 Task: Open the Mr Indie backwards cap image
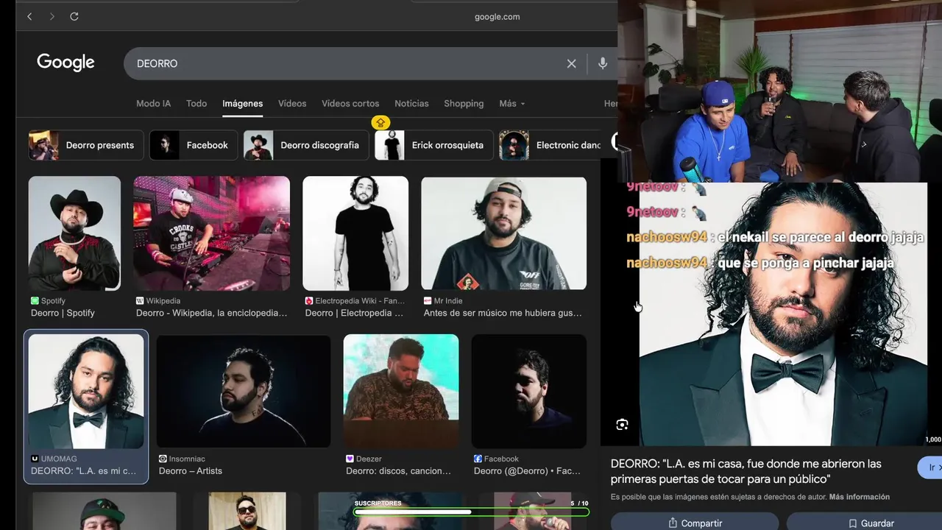coord(503,233)
